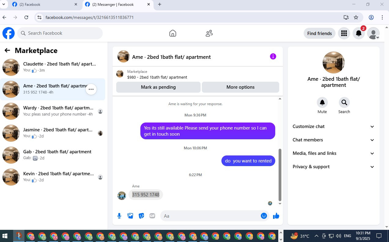Open the Windows notification center icon

379,236
